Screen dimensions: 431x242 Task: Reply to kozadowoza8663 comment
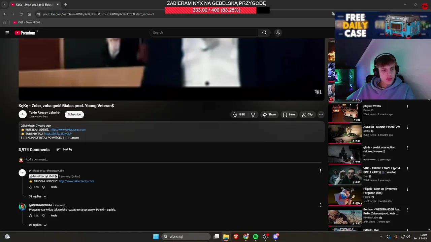[x=54, y=216]
